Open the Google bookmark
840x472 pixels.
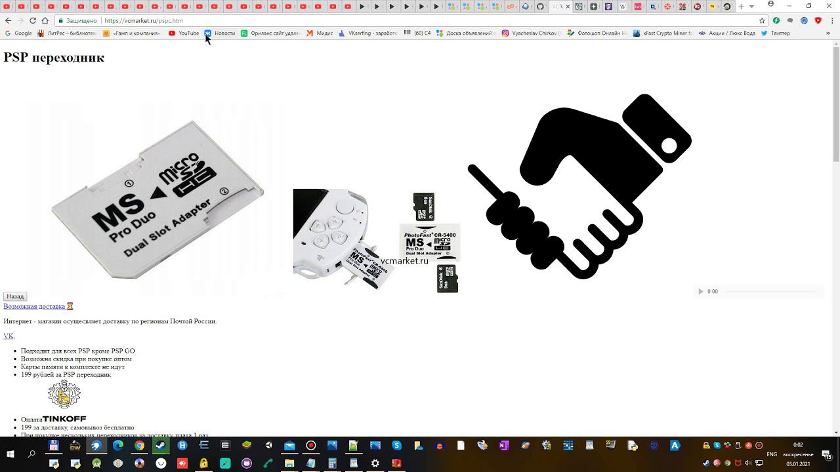(x=18, y=33)
